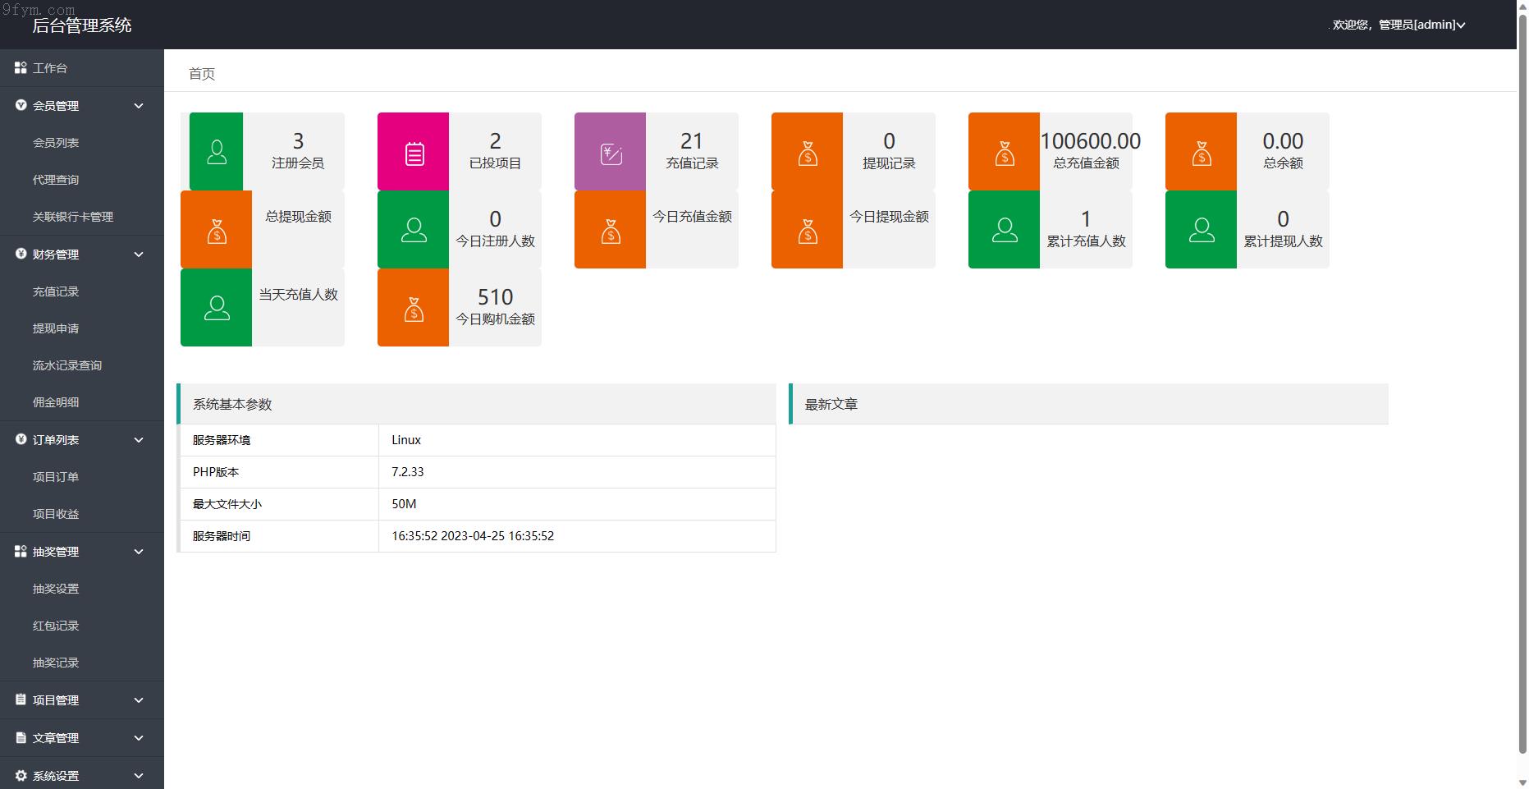Click the money bag icon for 总充值金额

(x=1004, y=153)
